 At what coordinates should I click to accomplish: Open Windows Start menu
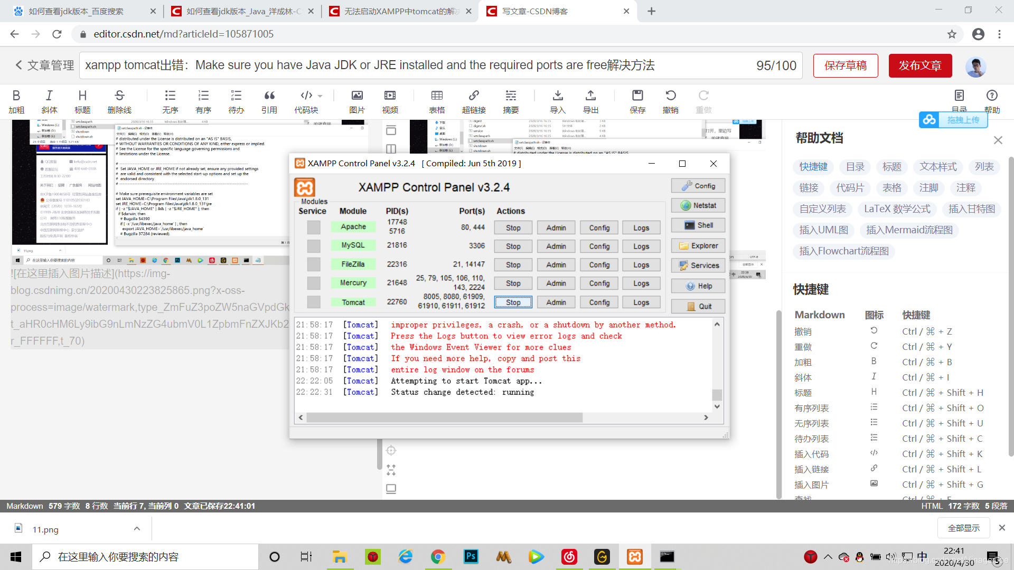pyautogui.click(x=16, y=557)
